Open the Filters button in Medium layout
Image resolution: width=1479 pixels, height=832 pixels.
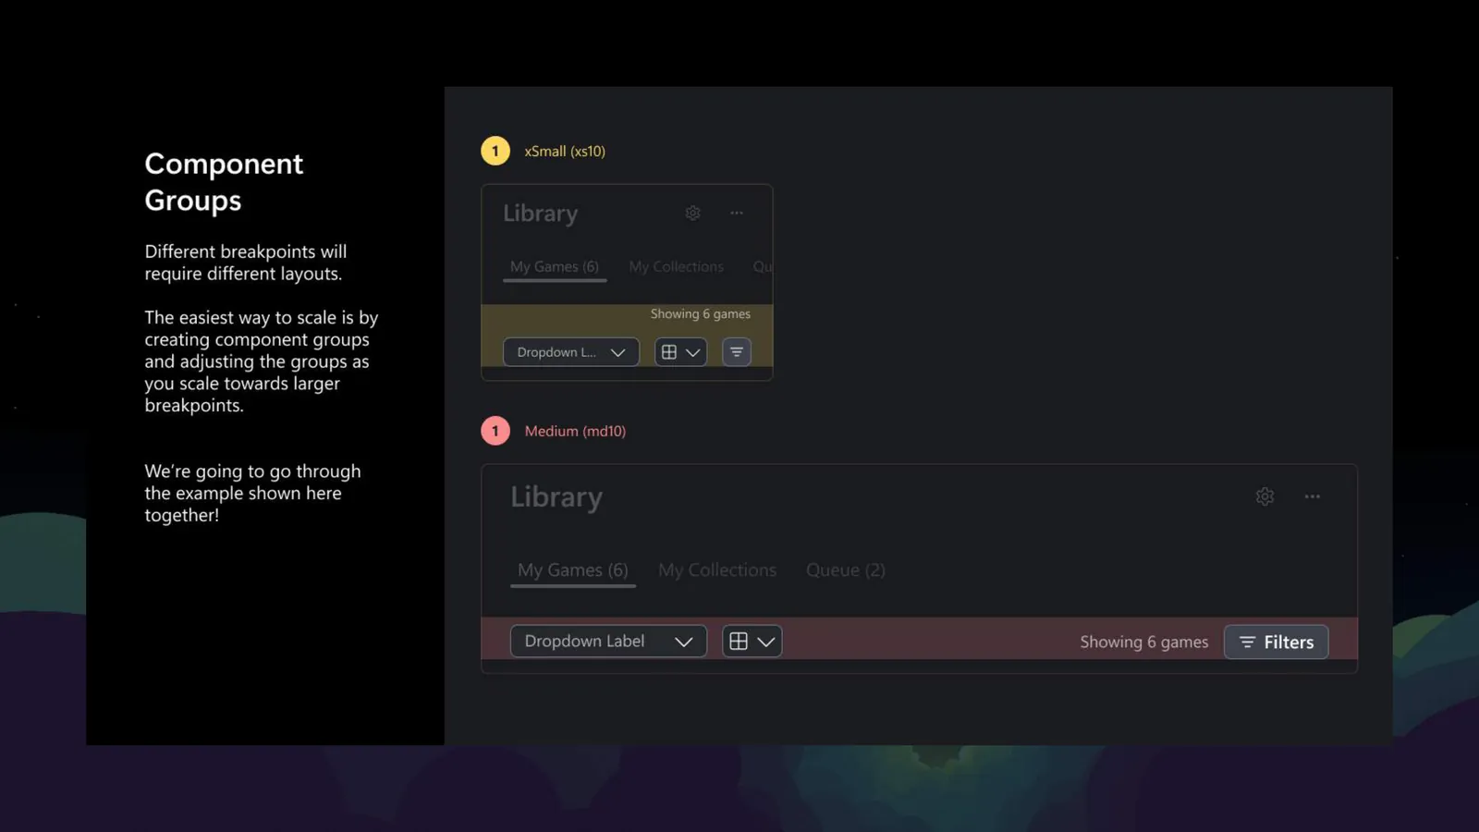(x=1276, y=642)
